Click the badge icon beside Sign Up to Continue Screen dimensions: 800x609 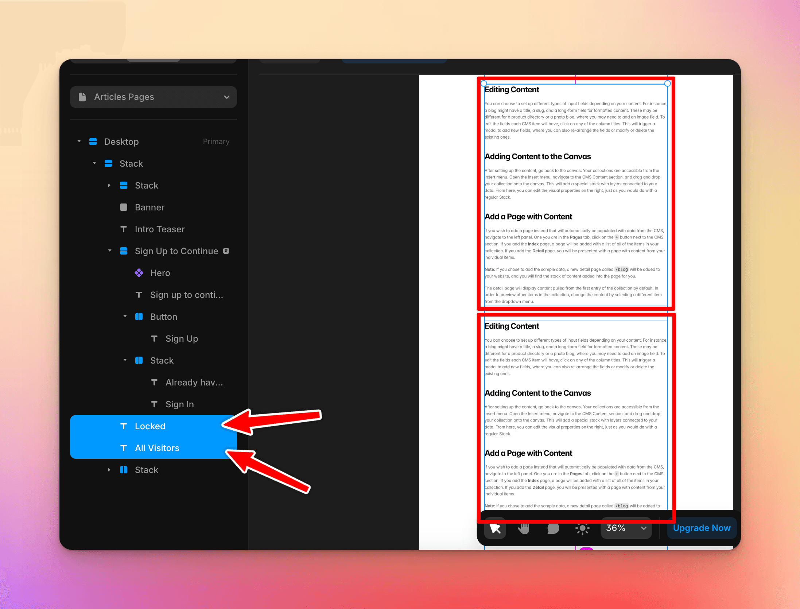tap(226, 251)
